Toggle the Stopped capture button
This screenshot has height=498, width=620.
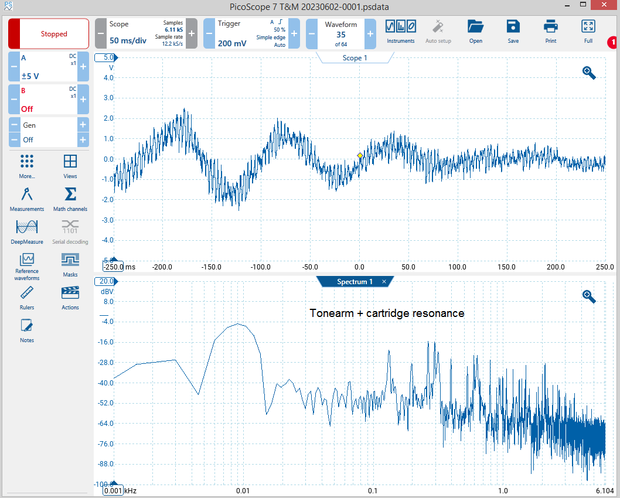pos(49,33)
